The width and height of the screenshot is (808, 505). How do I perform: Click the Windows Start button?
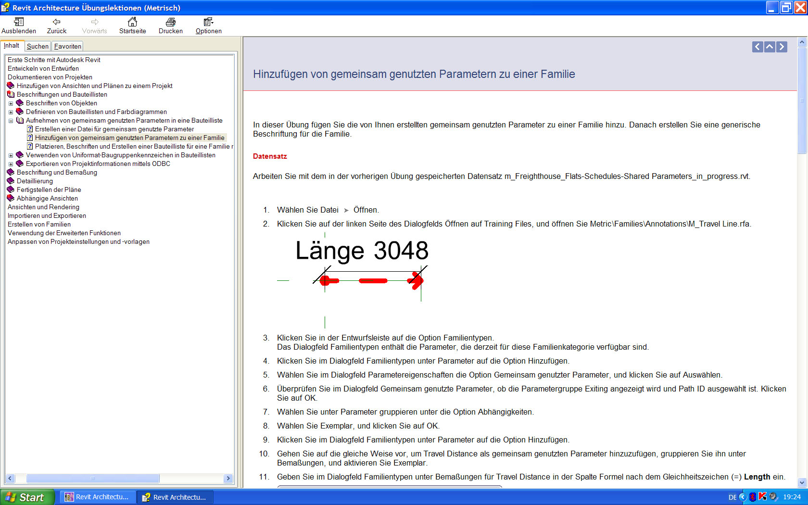[27, 497]
